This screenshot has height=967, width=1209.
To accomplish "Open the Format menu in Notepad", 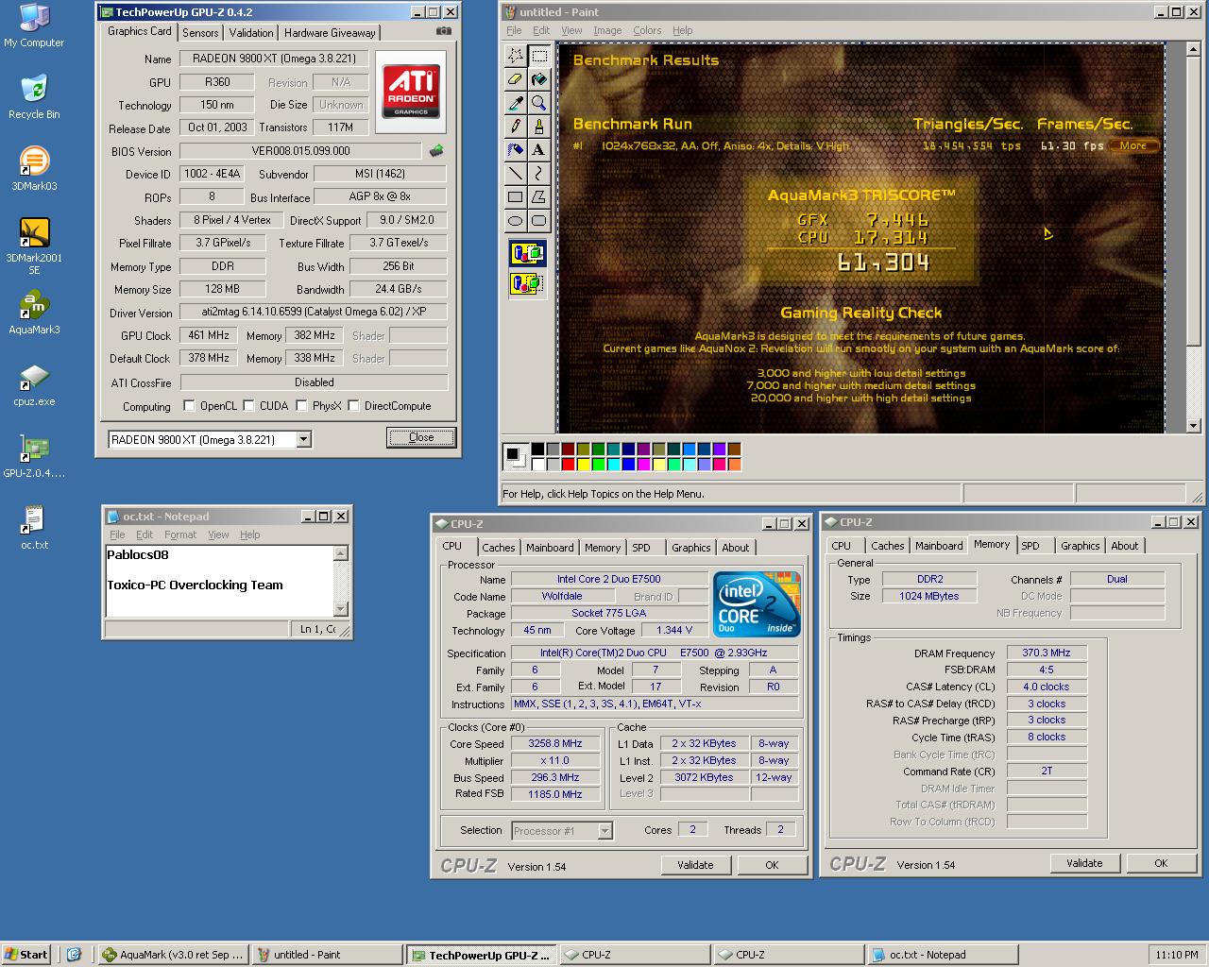I will pos(180,534).
